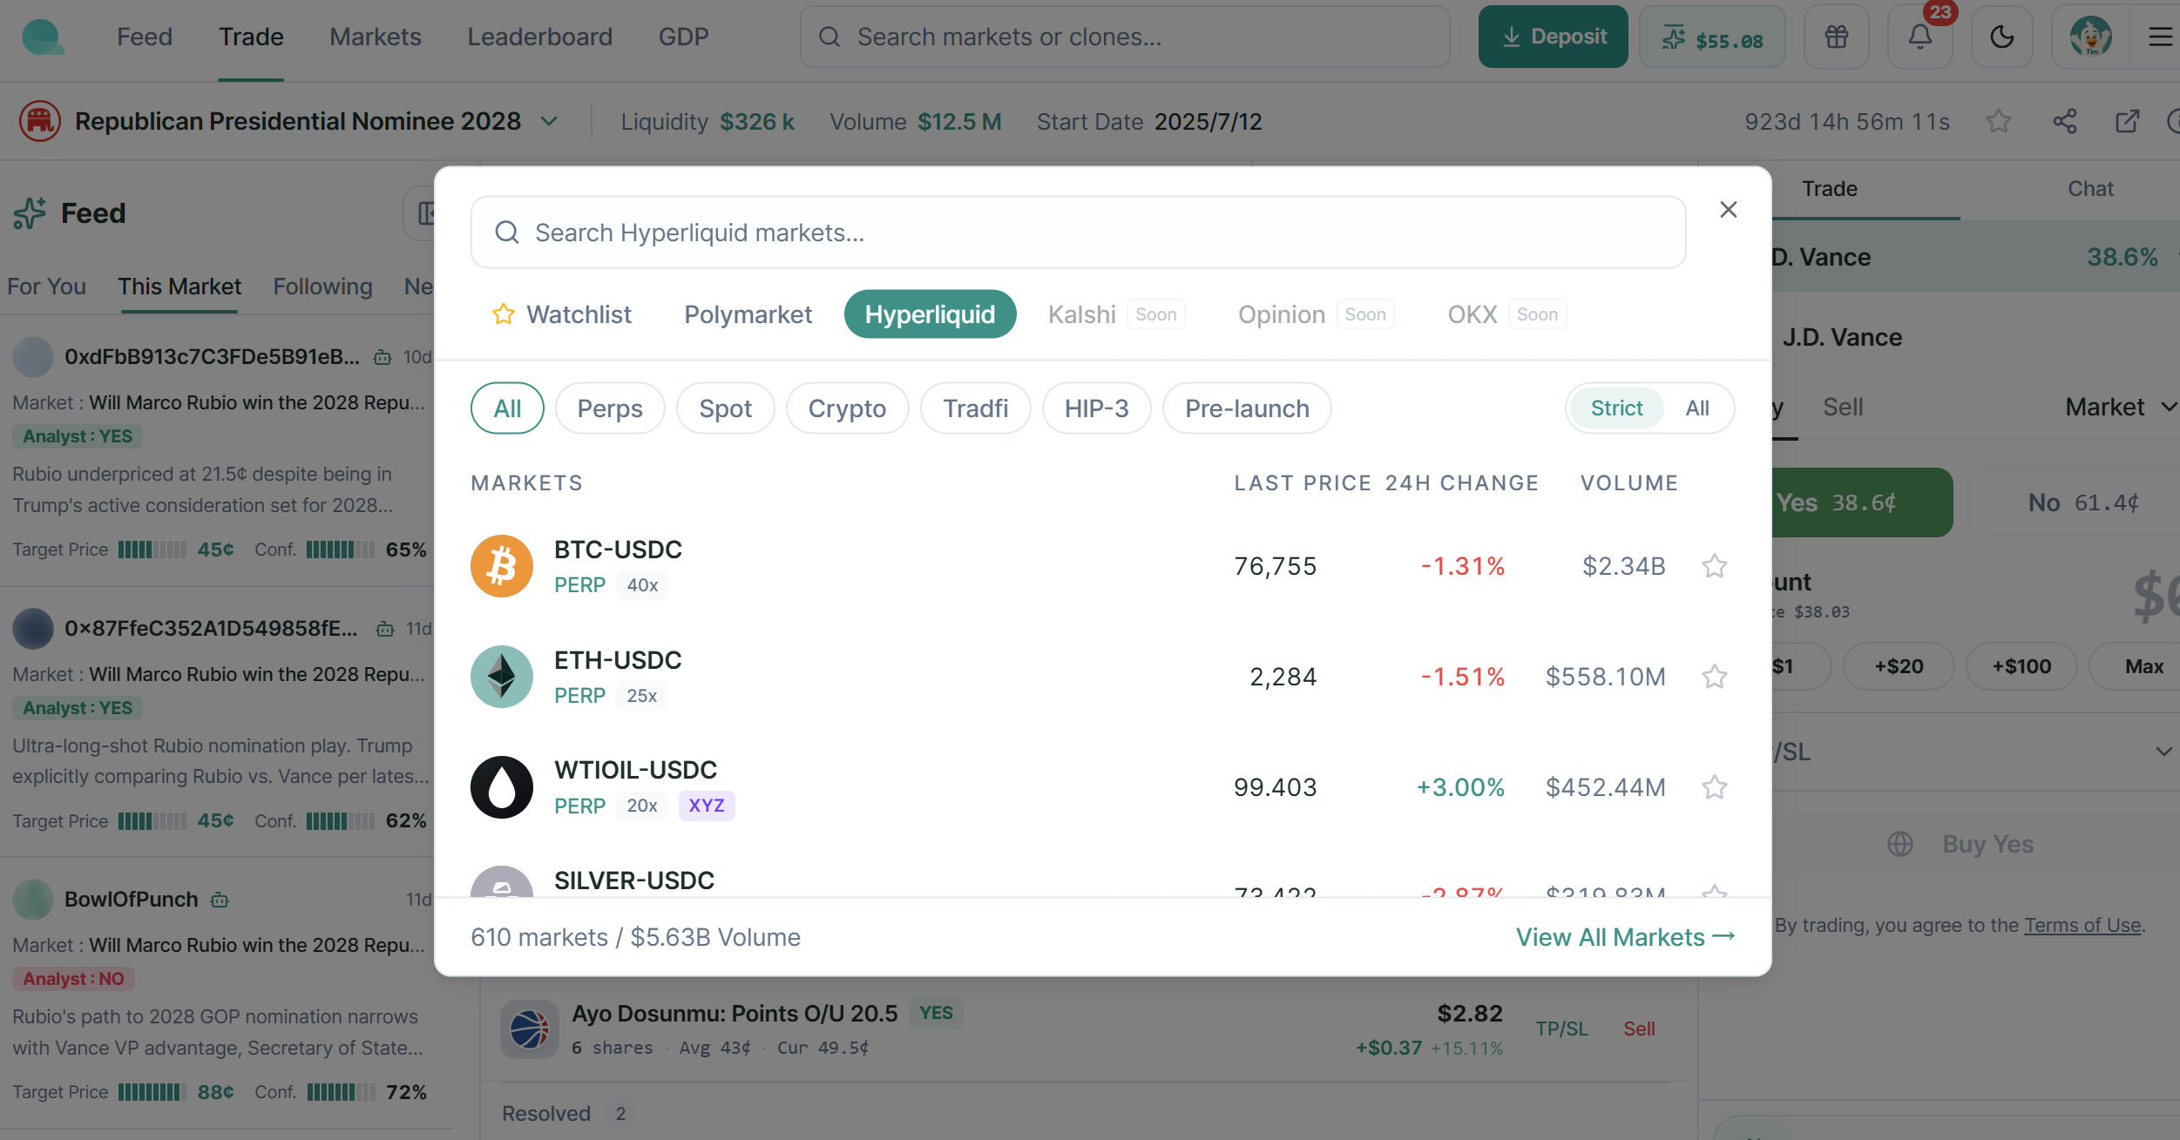
Task: Close the market selector dialog
Action: [x=1728, y=210]
